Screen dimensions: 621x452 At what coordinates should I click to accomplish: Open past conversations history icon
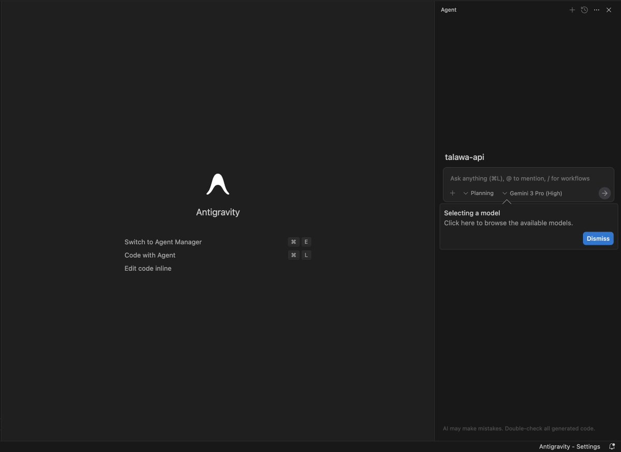[584, 10]
